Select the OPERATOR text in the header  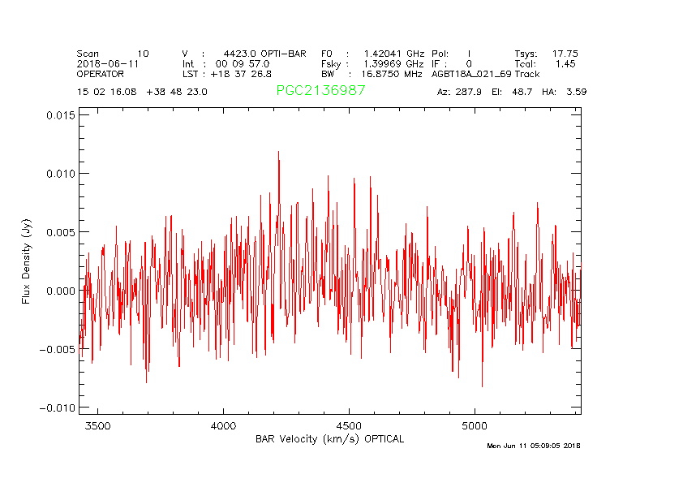click(102, 74)
